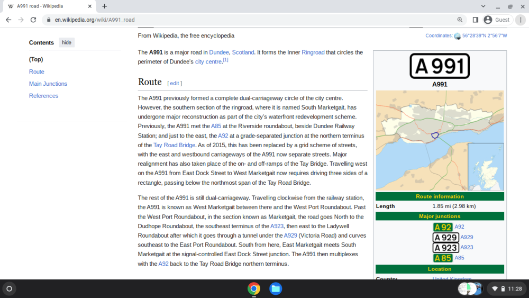The height and width of the screenshot is (298, 529).
Task: Go to Main Junctions in contents
Action: [x=48, y=84]
